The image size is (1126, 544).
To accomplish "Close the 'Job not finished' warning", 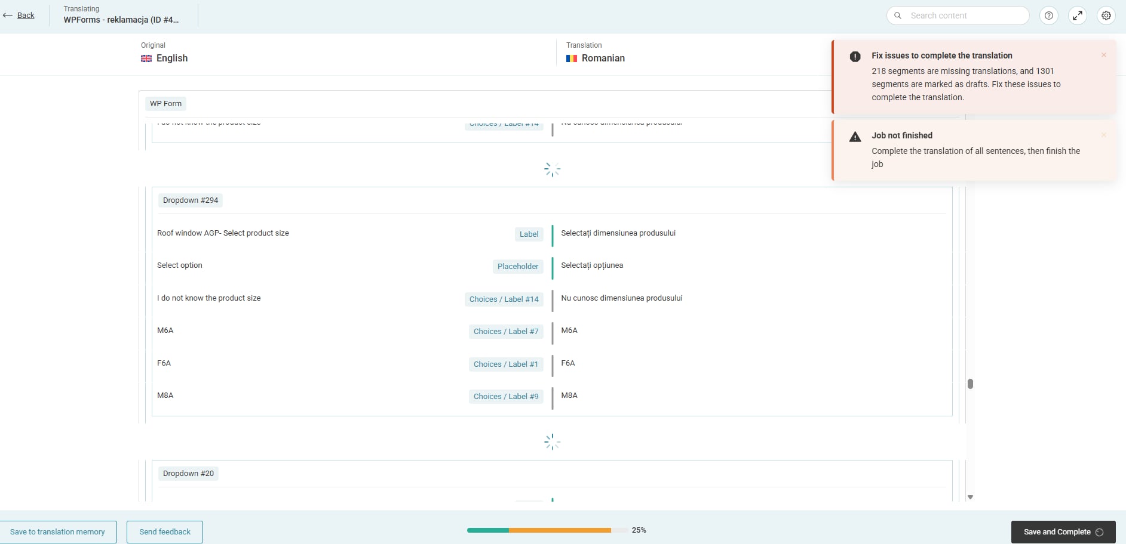I will pos(1104,135).
